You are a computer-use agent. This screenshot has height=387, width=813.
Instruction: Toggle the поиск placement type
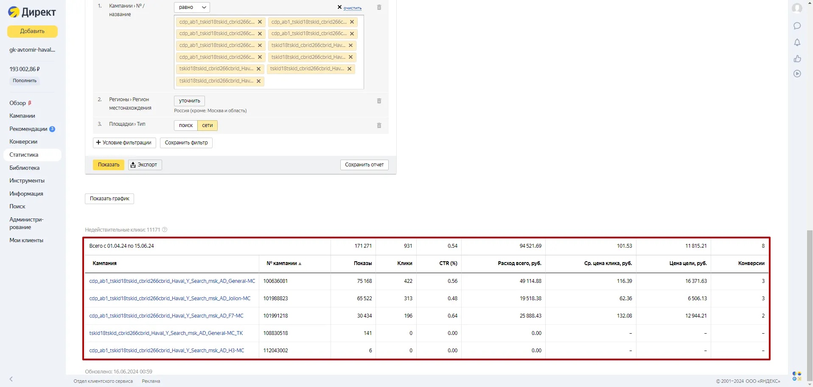coord(185,125)
